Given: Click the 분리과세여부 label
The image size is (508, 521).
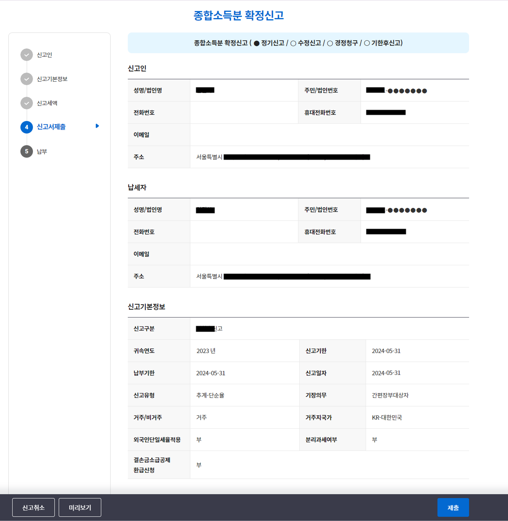Looking at the screenshot, I should point(321,440).
